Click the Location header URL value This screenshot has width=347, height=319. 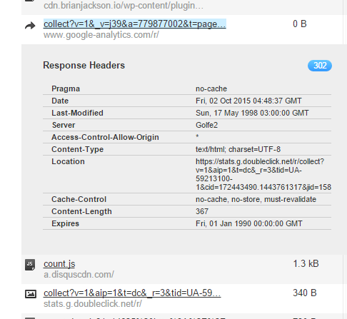[x=263, y=174]
